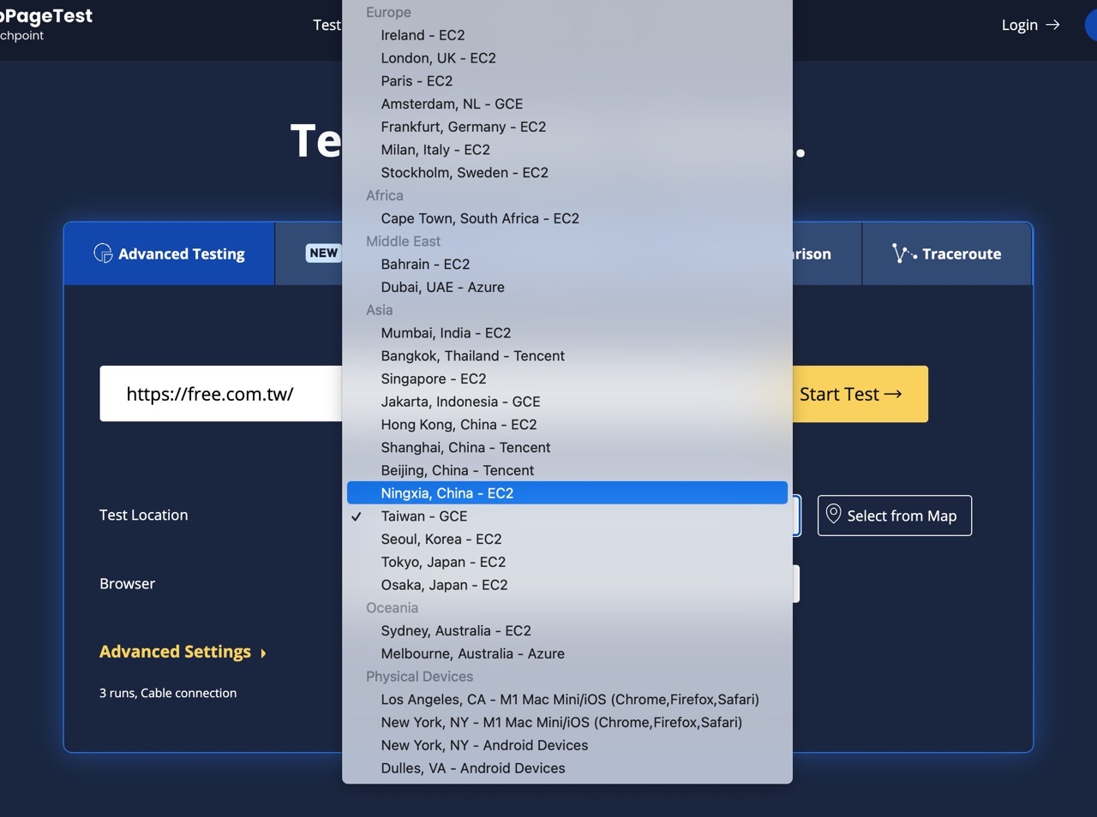This screenshot has width=1097, height=817.
Task: Click the URL input field
Action: pos(221,394)
